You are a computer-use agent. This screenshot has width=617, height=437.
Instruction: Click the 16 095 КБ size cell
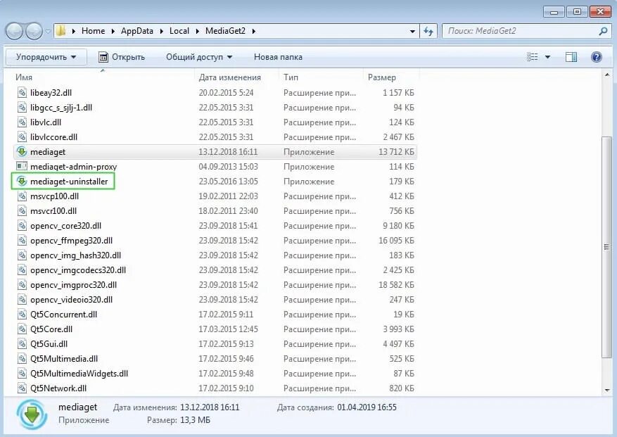tap(396, 240)
